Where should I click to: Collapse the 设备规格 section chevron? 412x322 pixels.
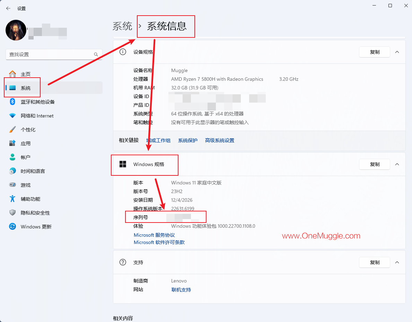(x=397, y=52)
